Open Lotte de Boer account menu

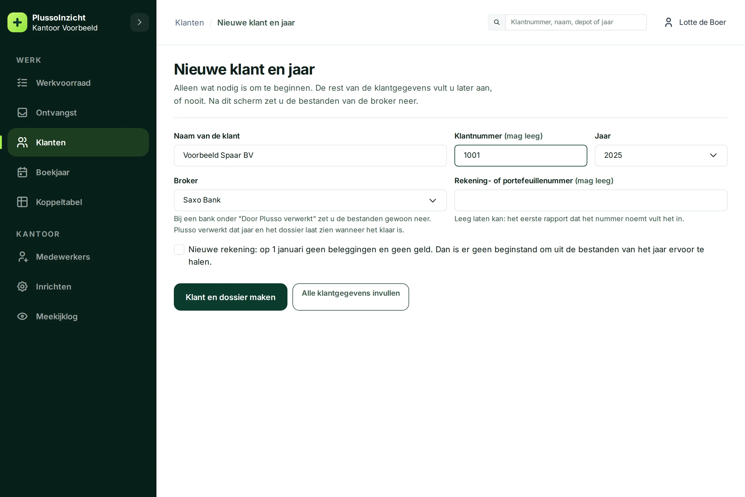tap(695, 22)
